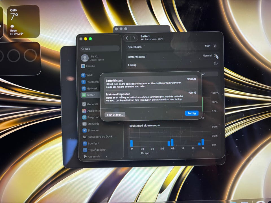The height and width of the screenshot is (203, 271).
Task: Click the Menylinje sidebar icon
Action: click(84, 124)
